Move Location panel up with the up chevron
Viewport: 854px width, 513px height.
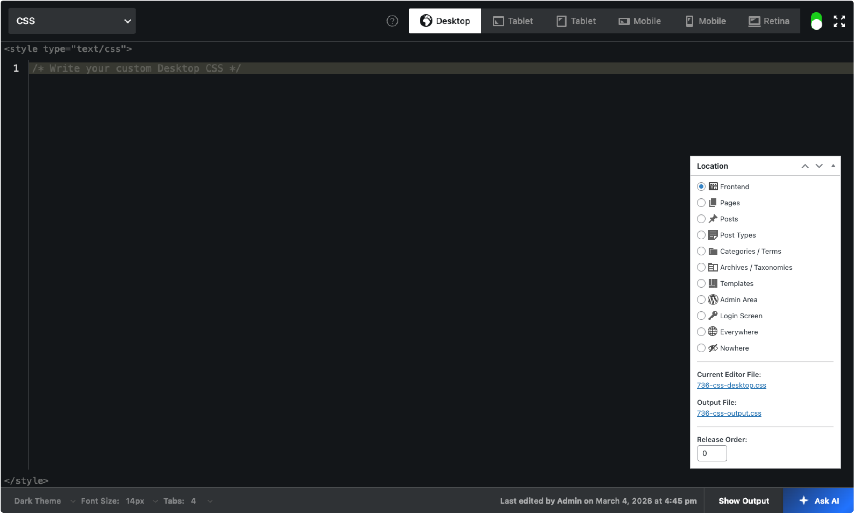pyautogui.click(x=805, y=166)
